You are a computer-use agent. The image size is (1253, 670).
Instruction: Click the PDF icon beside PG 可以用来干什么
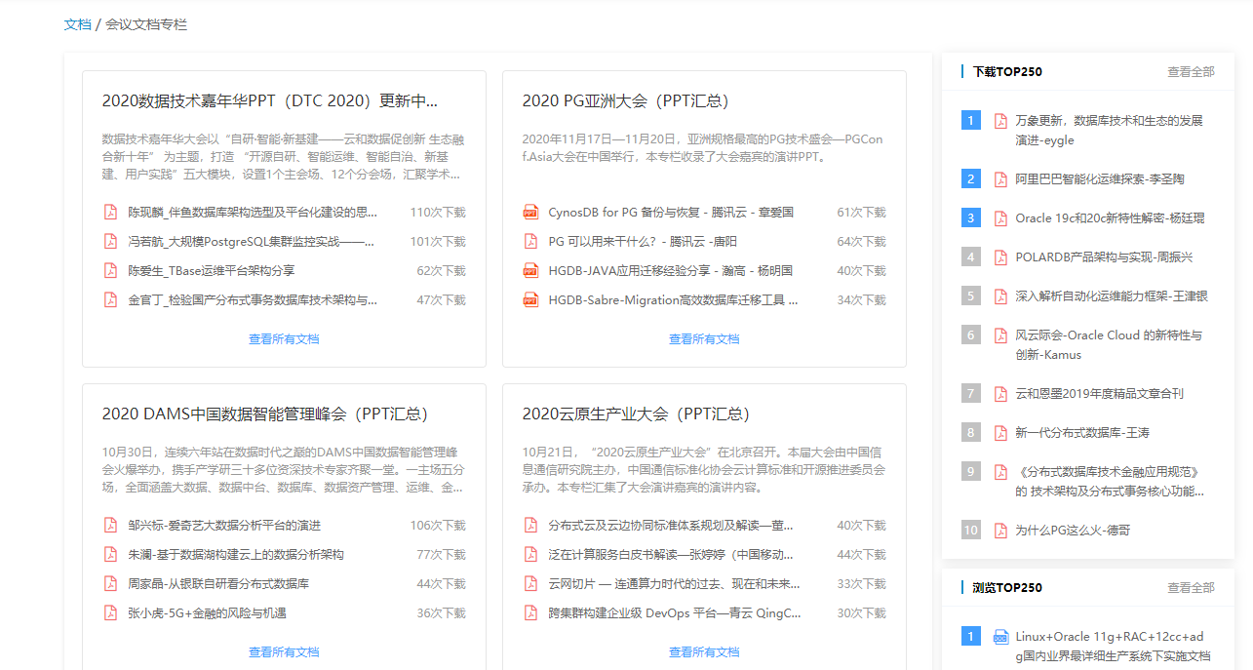(531, 240)
